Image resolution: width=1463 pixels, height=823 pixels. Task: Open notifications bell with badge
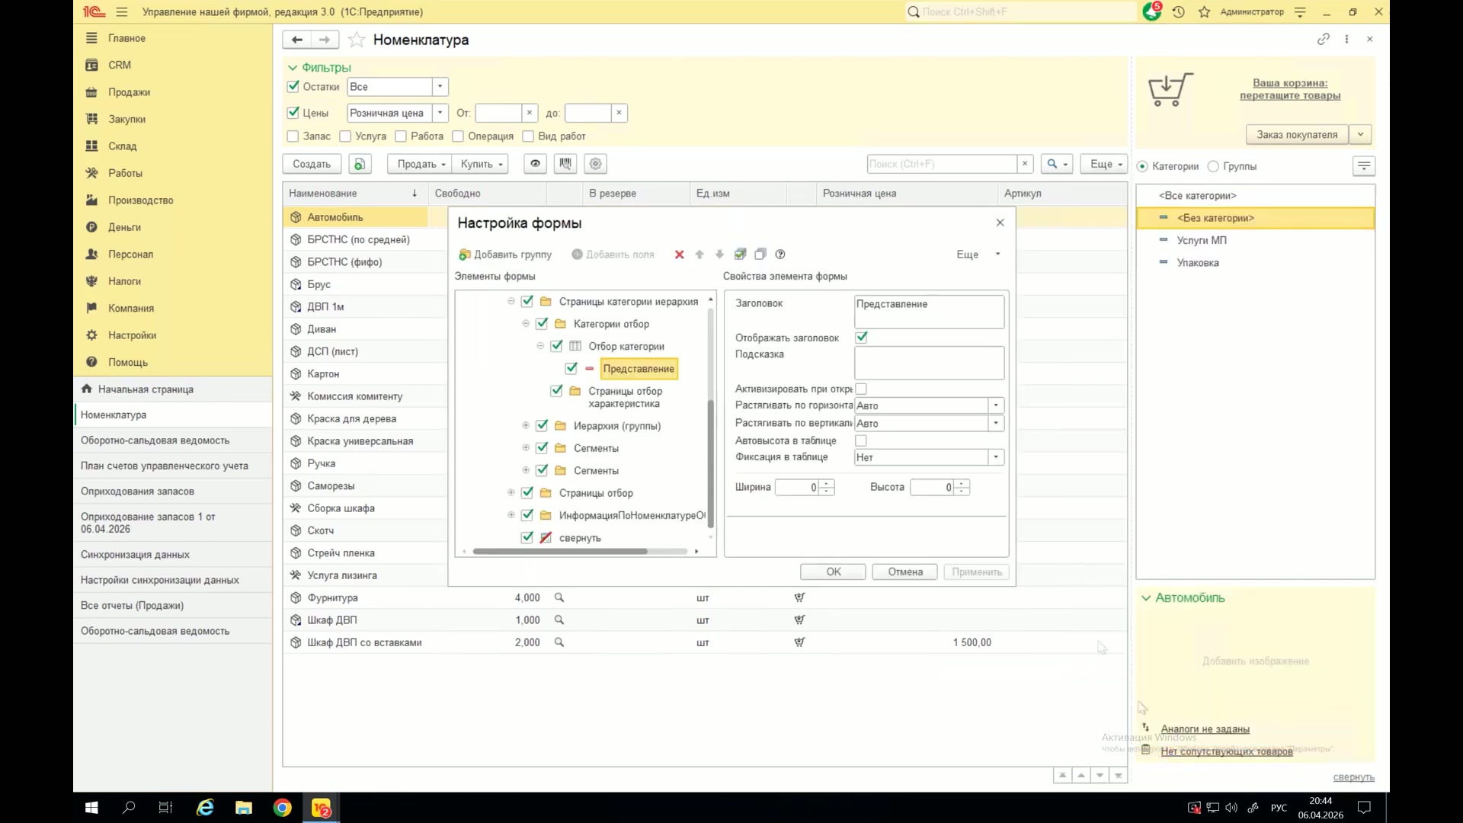tap(1152, 11)
